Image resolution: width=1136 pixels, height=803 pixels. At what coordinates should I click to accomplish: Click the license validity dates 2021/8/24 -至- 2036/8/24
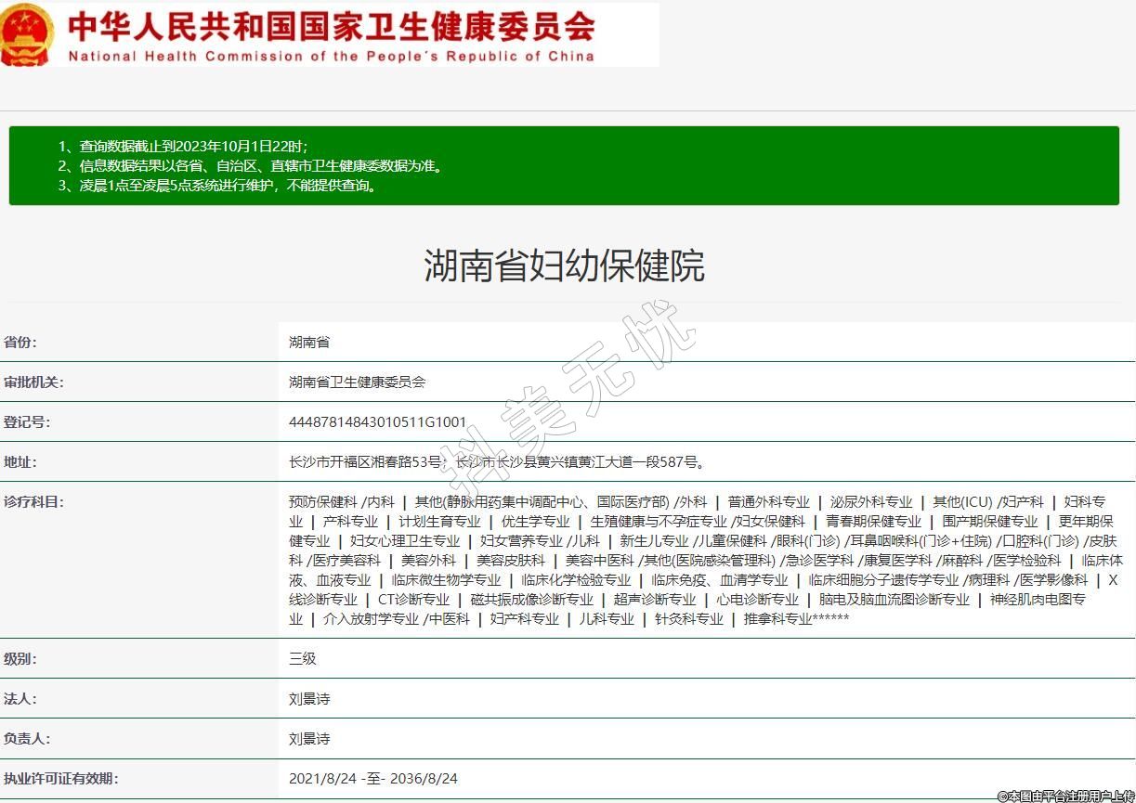[x=373, y=779]
